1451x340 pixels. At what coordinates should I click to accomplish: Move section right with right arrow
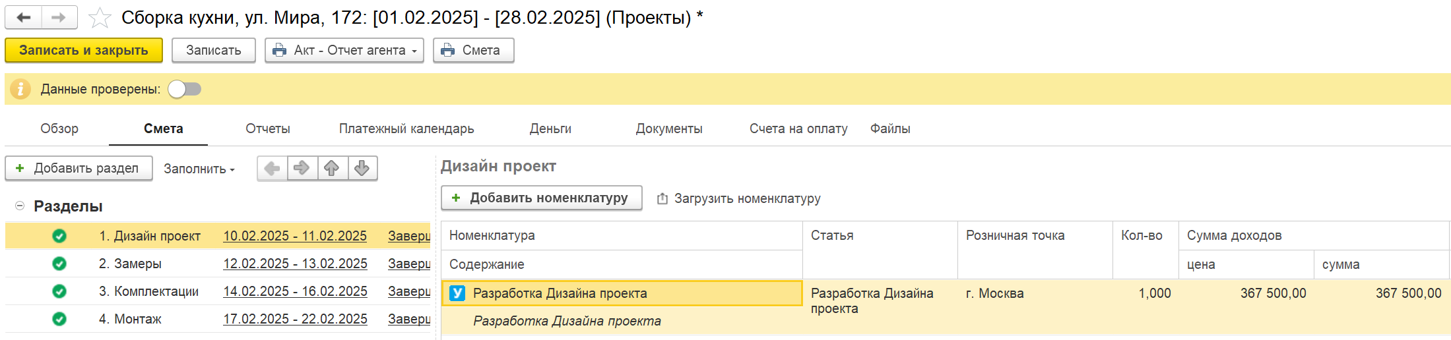click(302, 169)
